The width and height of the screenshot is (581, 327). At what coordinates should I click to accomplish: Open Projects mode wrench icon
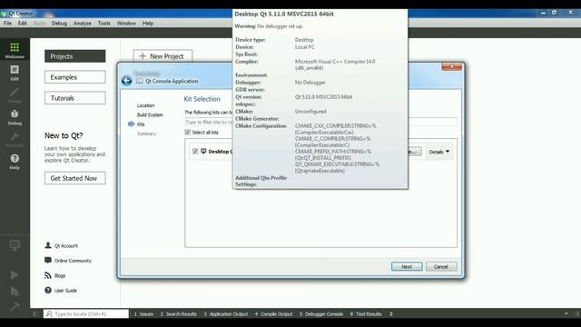click(x=15, y=139)
